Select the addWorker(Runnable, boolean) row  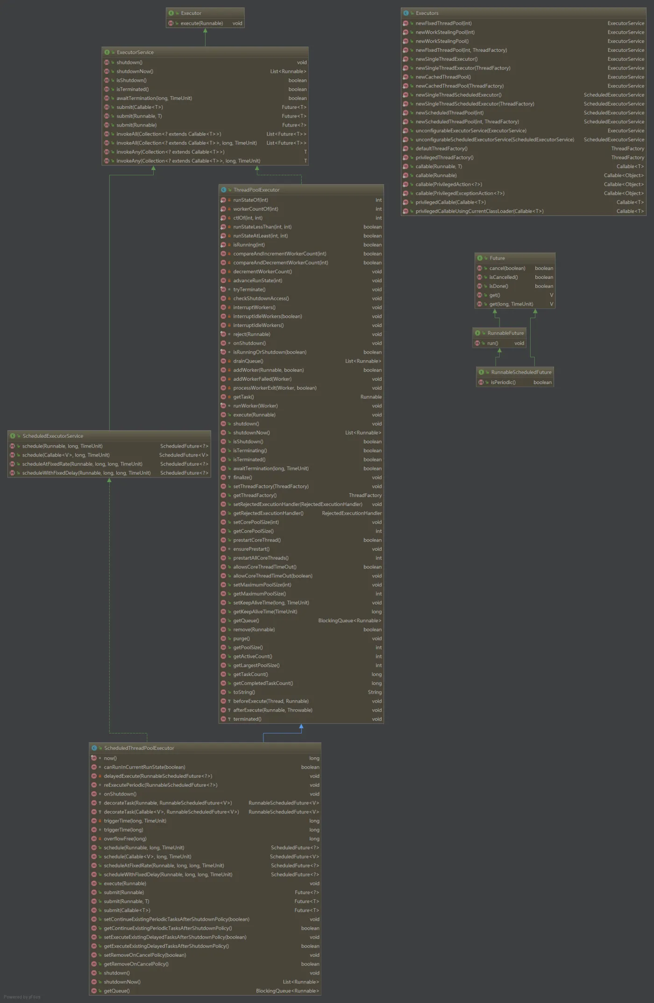tap(301, 370)
